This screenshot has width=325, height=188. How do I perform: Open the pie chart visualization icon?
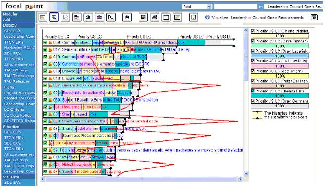pyautogui.click(x=88, y=17)
